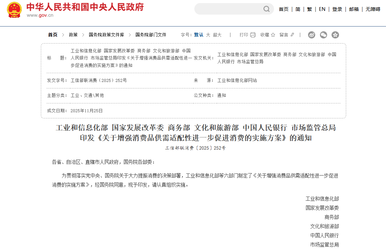
Task: Click the printer icon
Action: [253, 35]
